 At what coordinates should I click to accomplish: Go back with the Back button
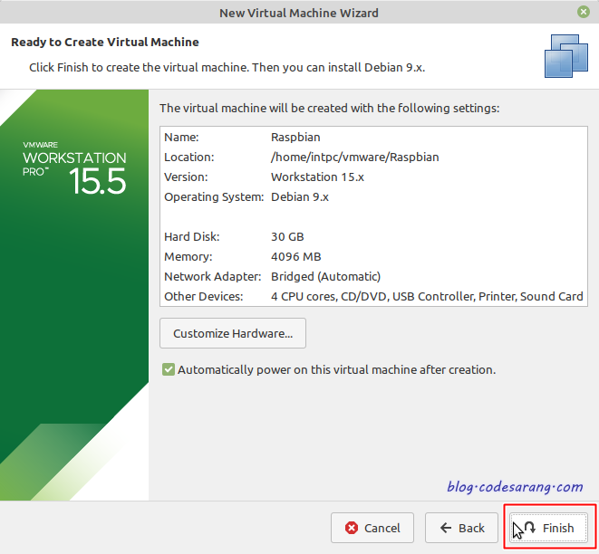tap(461, 528)
